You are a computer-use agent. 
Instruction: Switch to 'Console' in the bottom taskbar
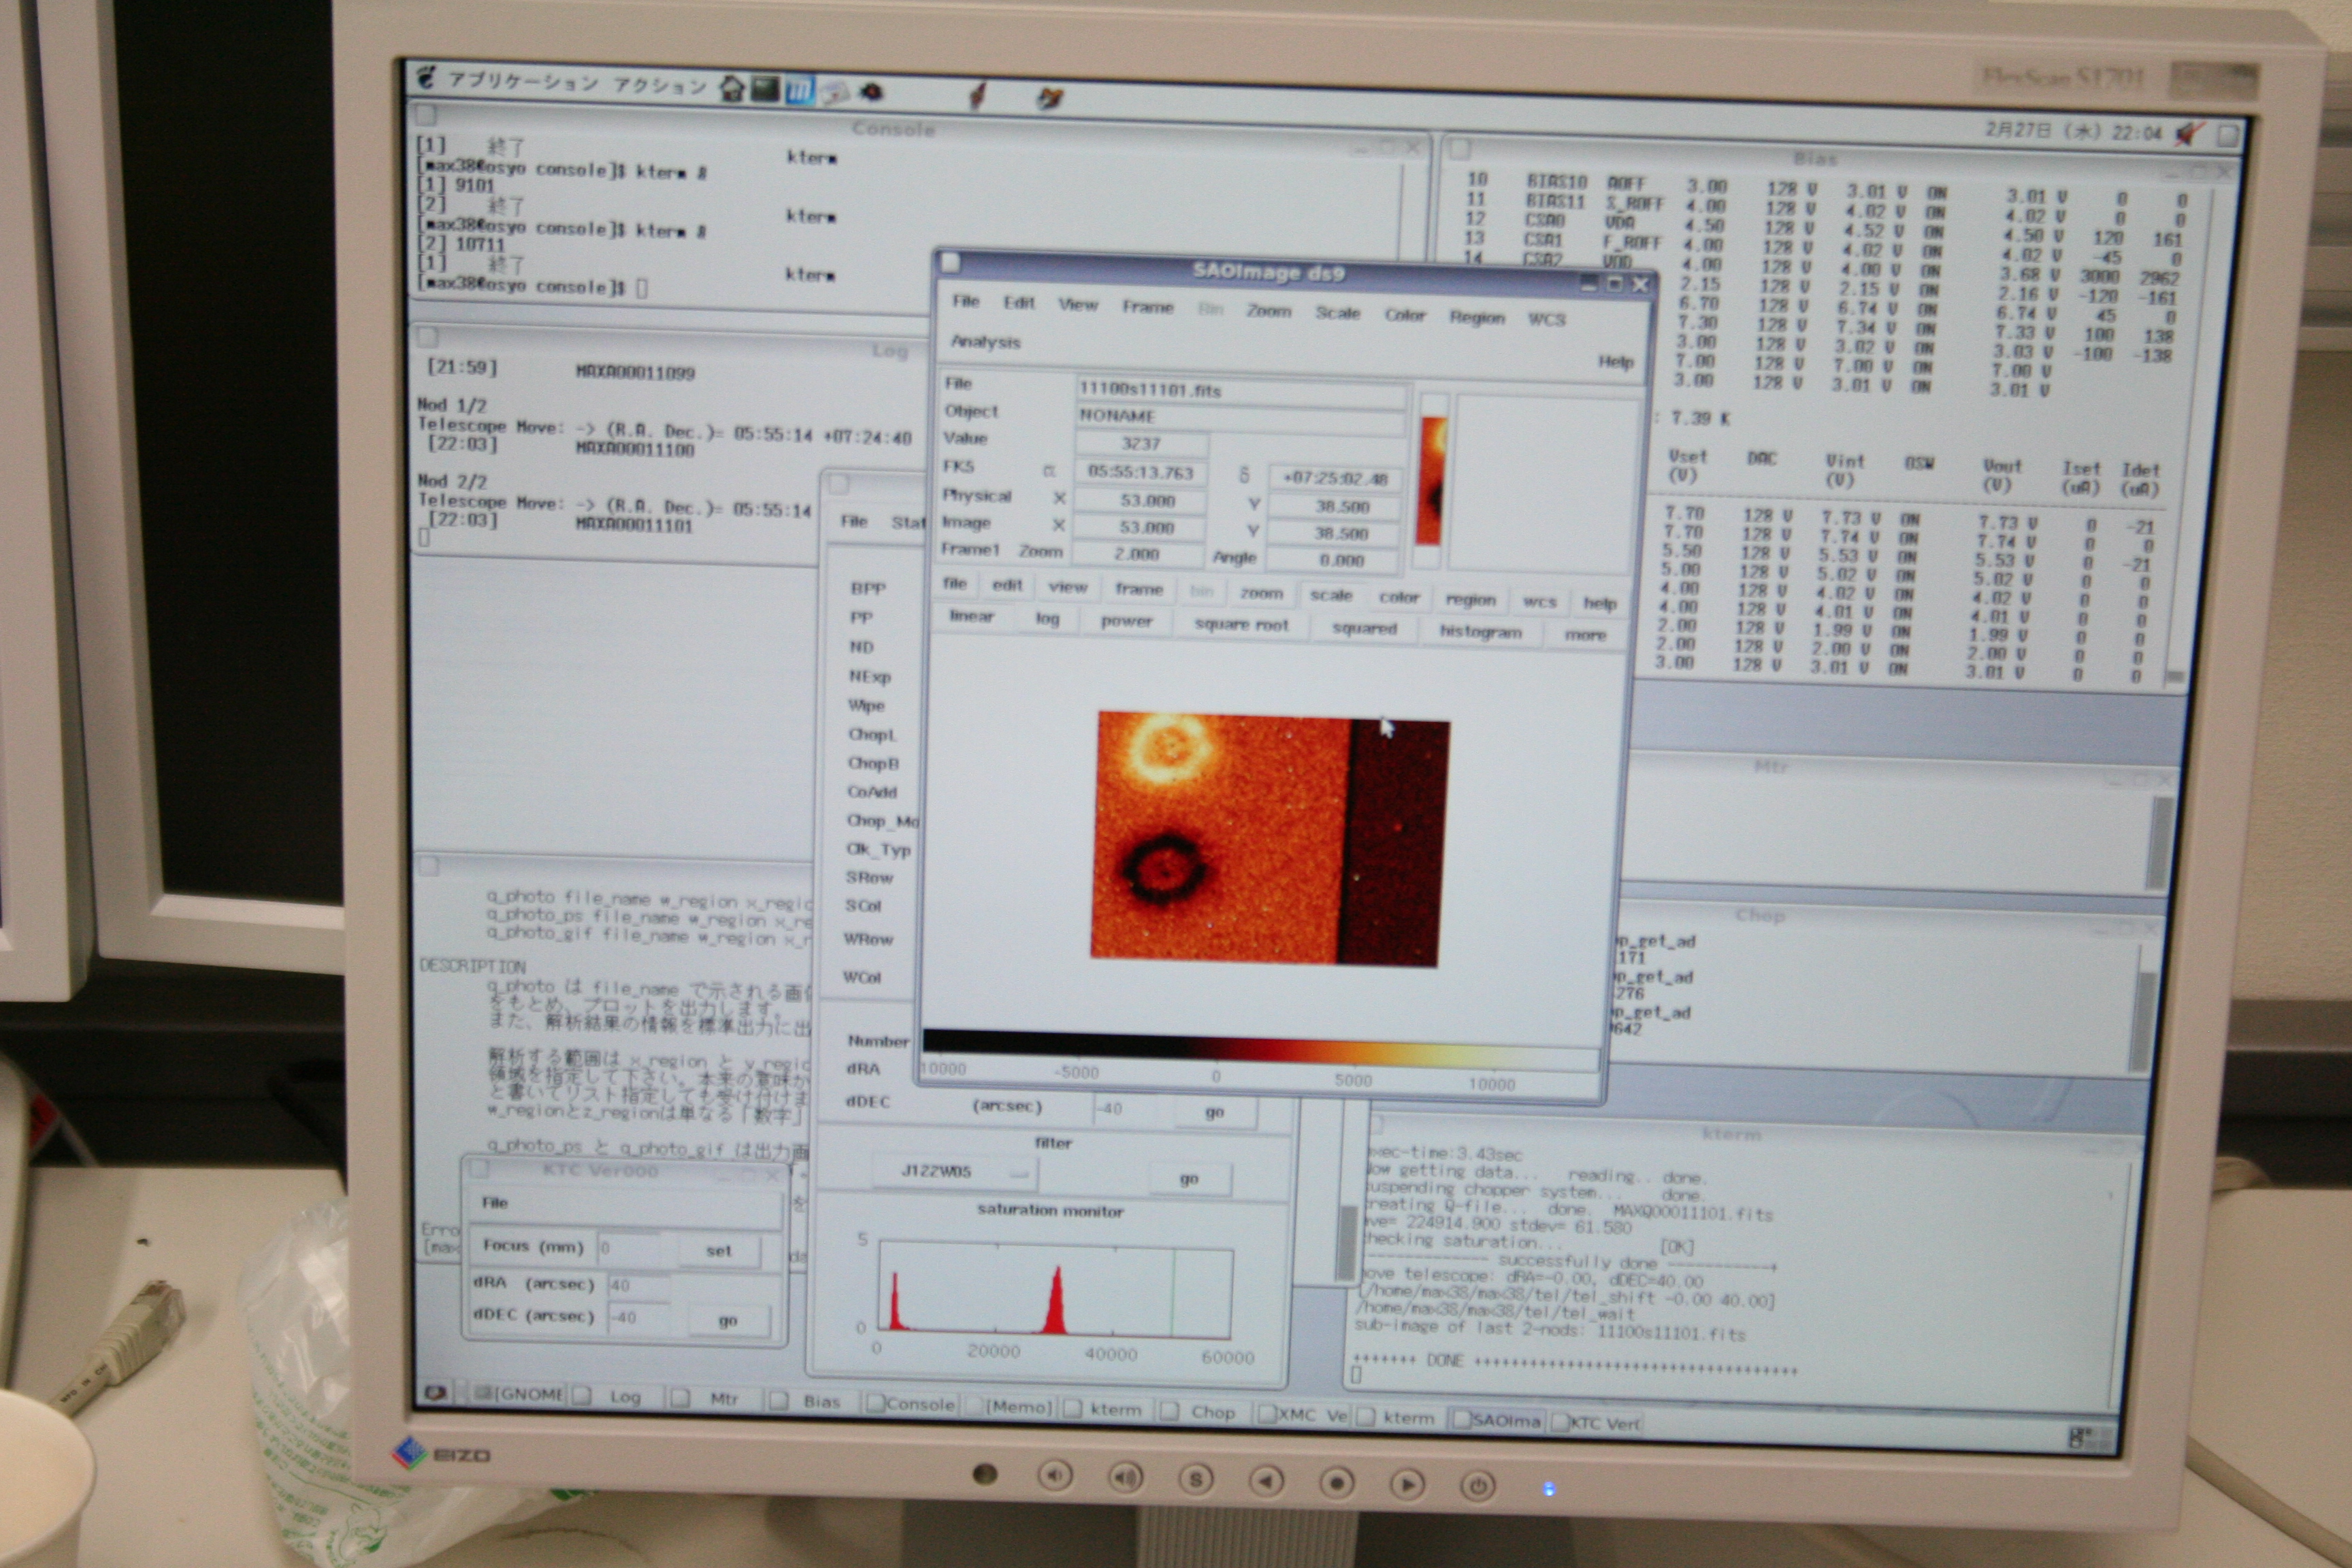(x=910, y=1404)
